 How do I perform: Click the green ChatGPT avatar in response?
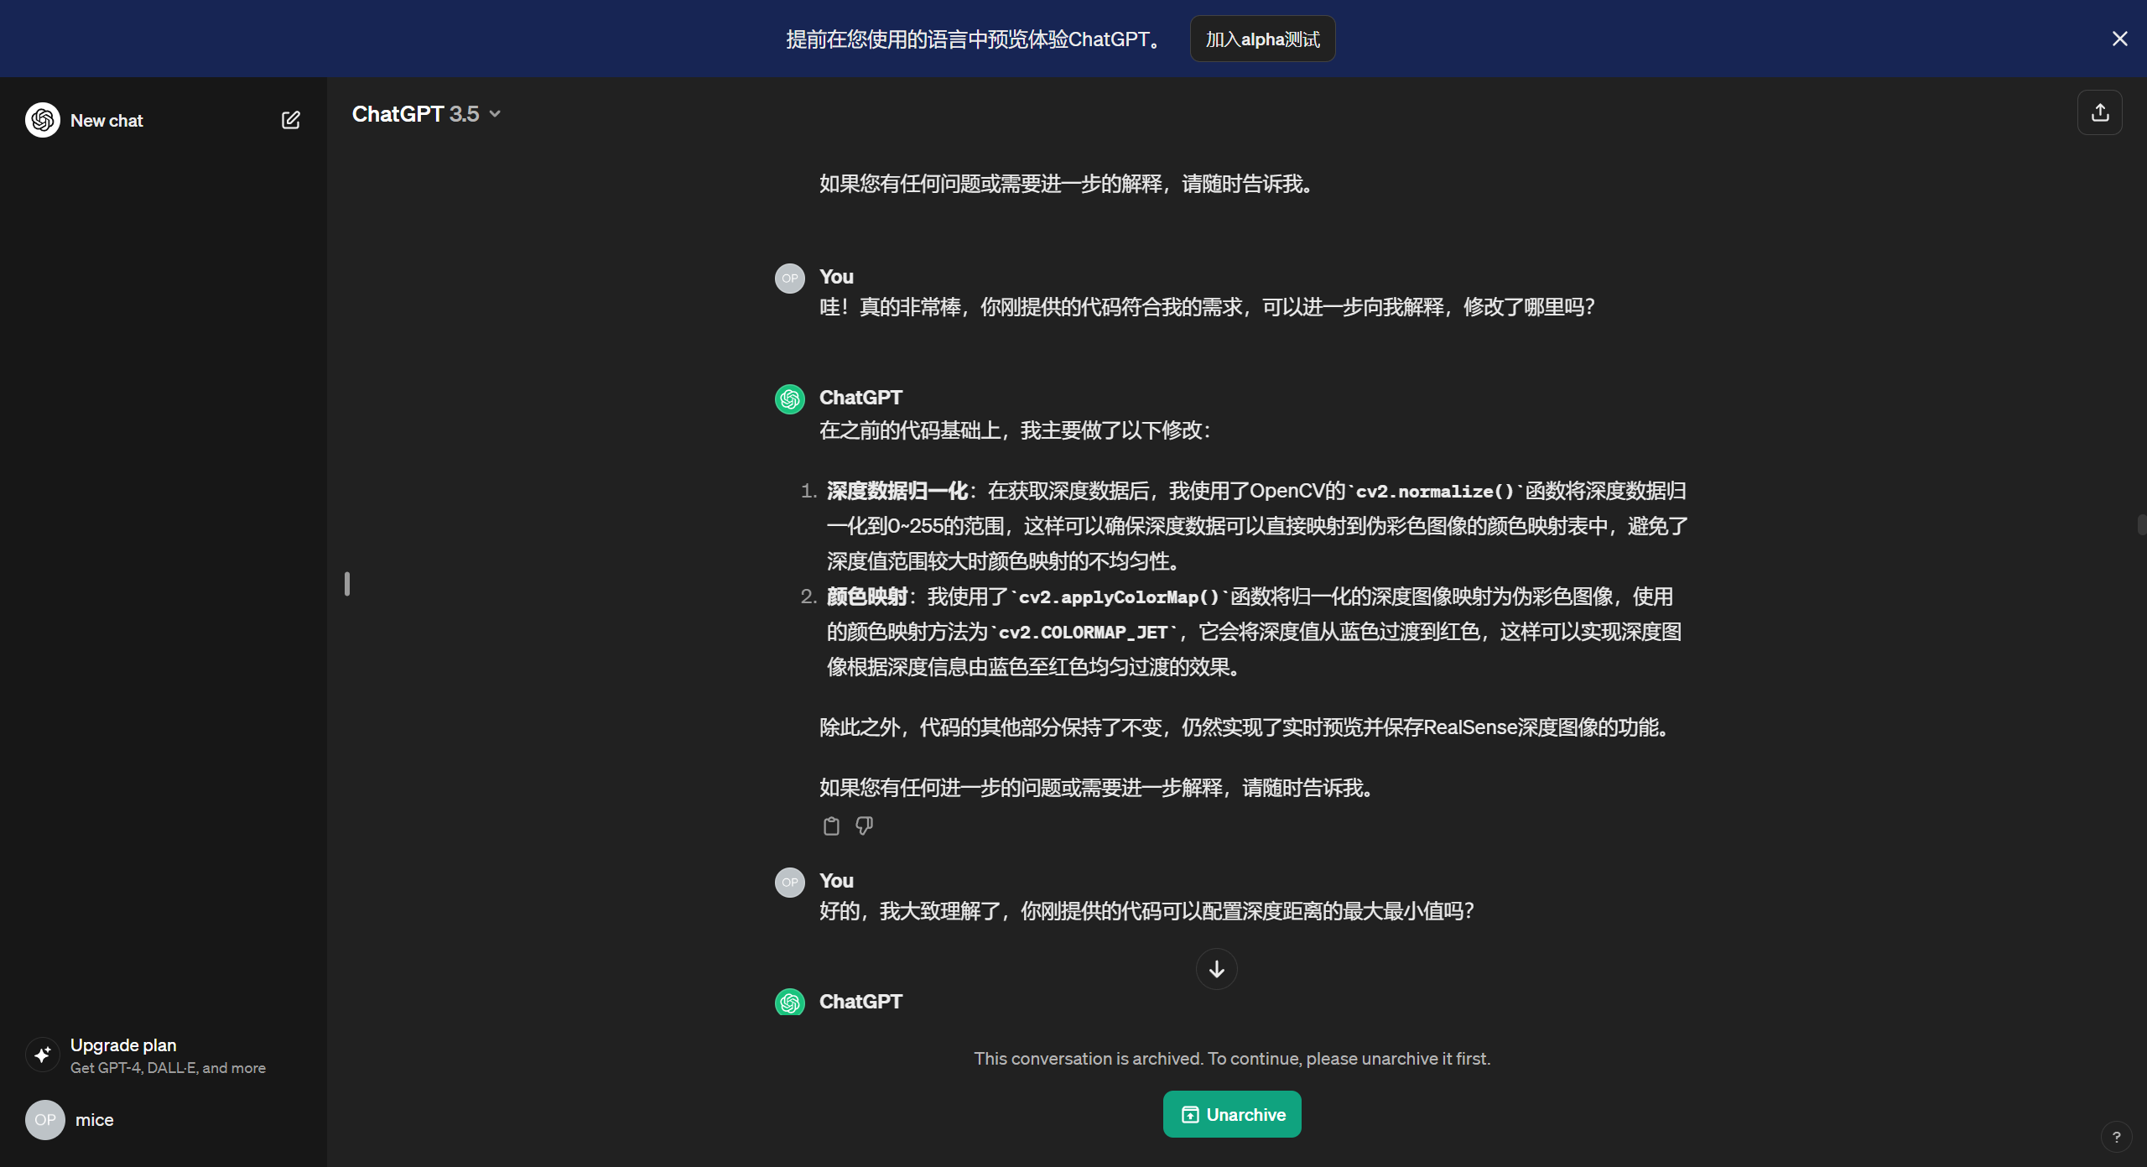click(789, 399)
